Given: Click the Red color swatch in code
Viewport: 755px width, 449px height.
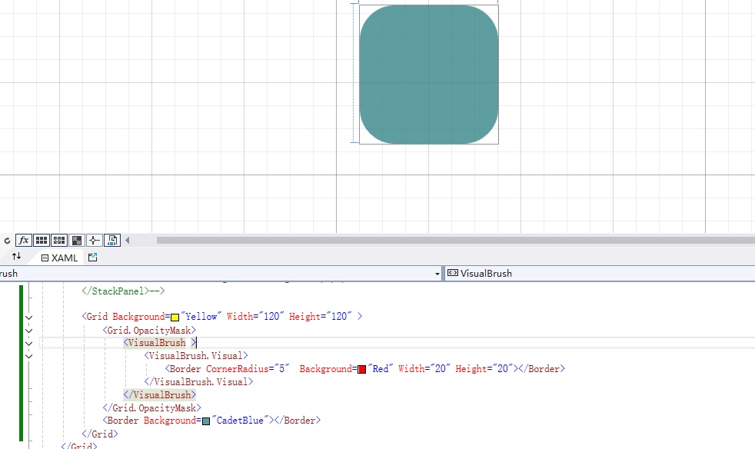Looking at the screenshot, I should (x=361, y=370).
